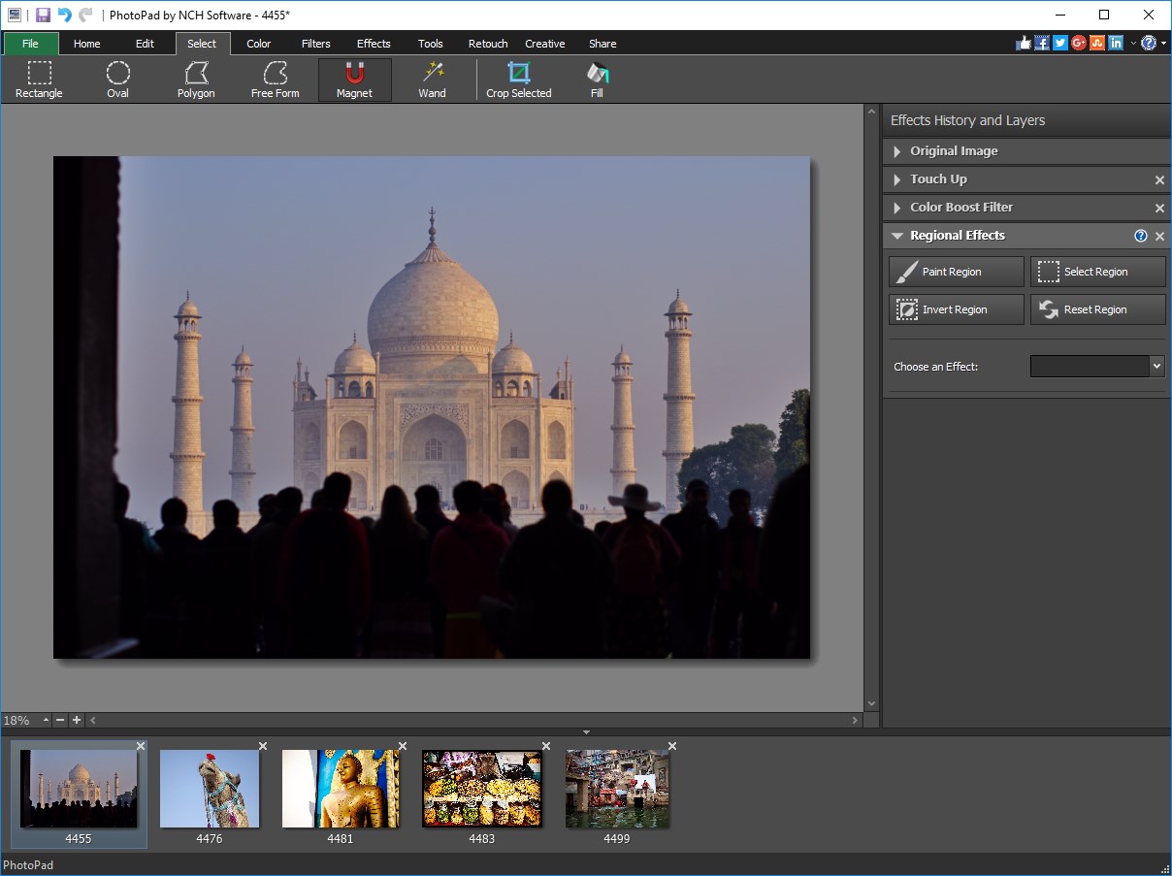Use the Fill tool
The height and width of the screenshot is (876, 1172).
[596, 78]
